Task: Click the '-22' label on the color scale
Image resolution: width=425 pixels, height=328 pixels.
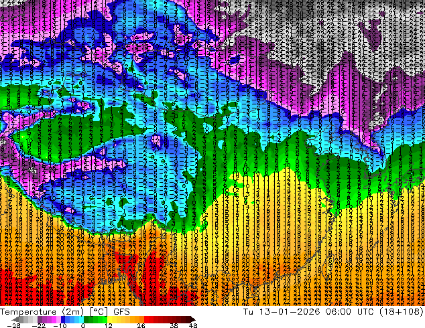Action: point(38,325)
